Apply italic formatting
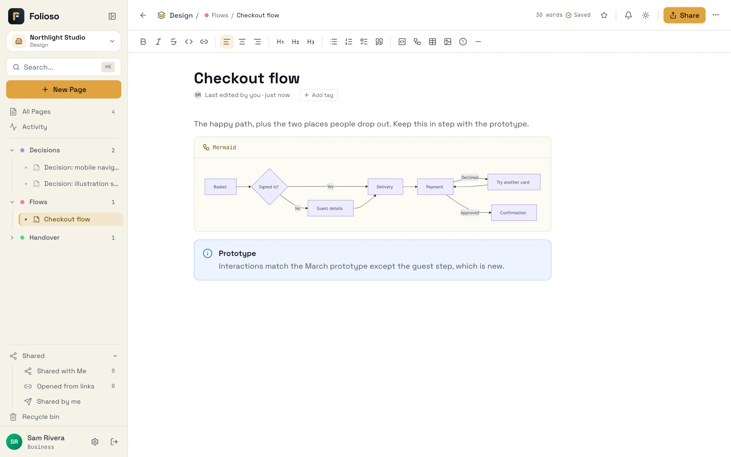 point(158,42)
